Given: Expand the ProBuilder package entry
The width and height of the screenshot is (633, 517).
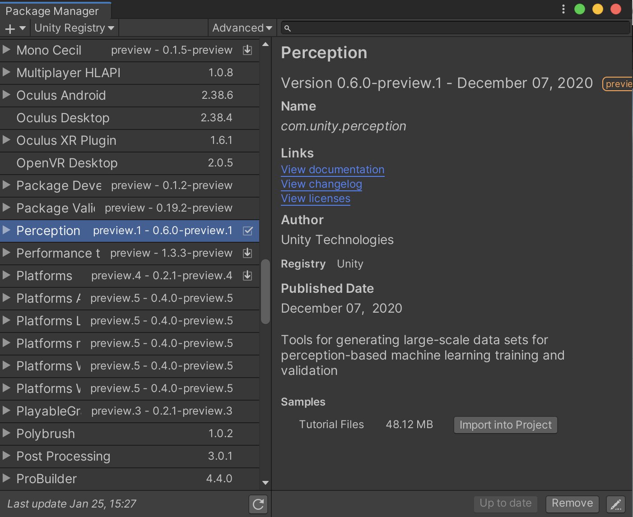Looking at the screenshot, I should tap(6, 479).
